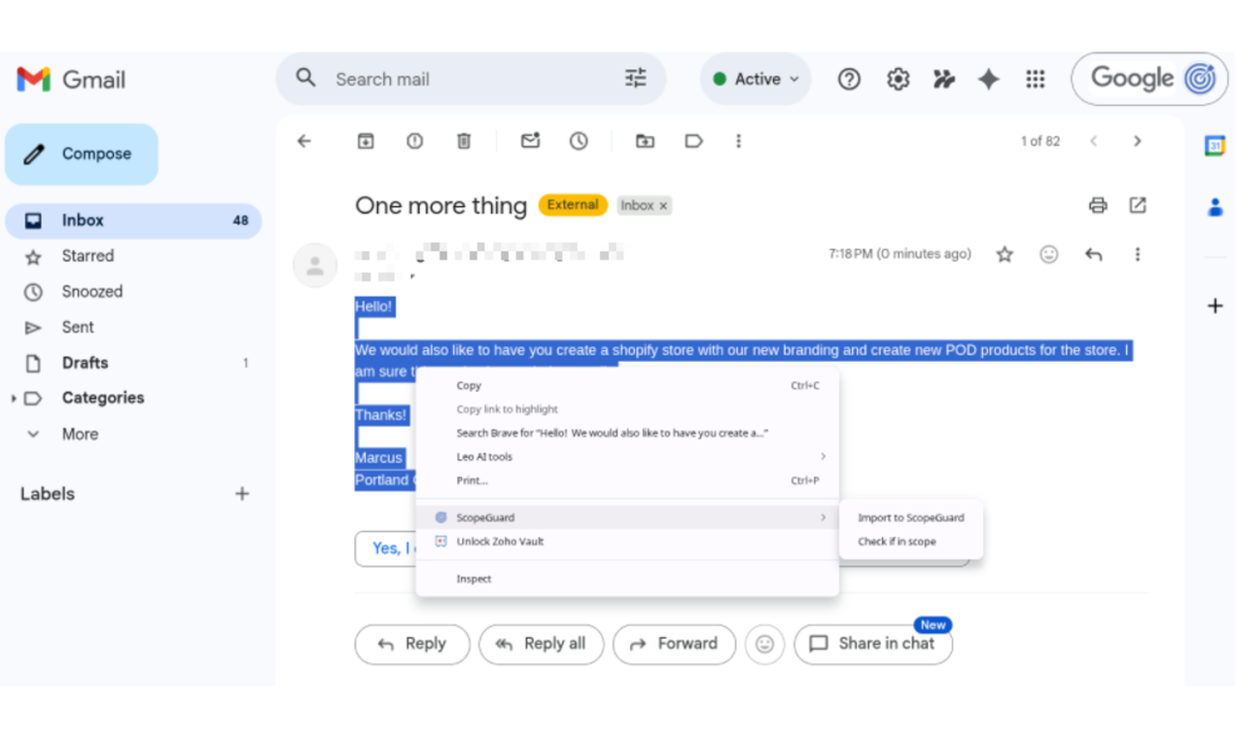
Task: Report email as spam
Action: 415,141
